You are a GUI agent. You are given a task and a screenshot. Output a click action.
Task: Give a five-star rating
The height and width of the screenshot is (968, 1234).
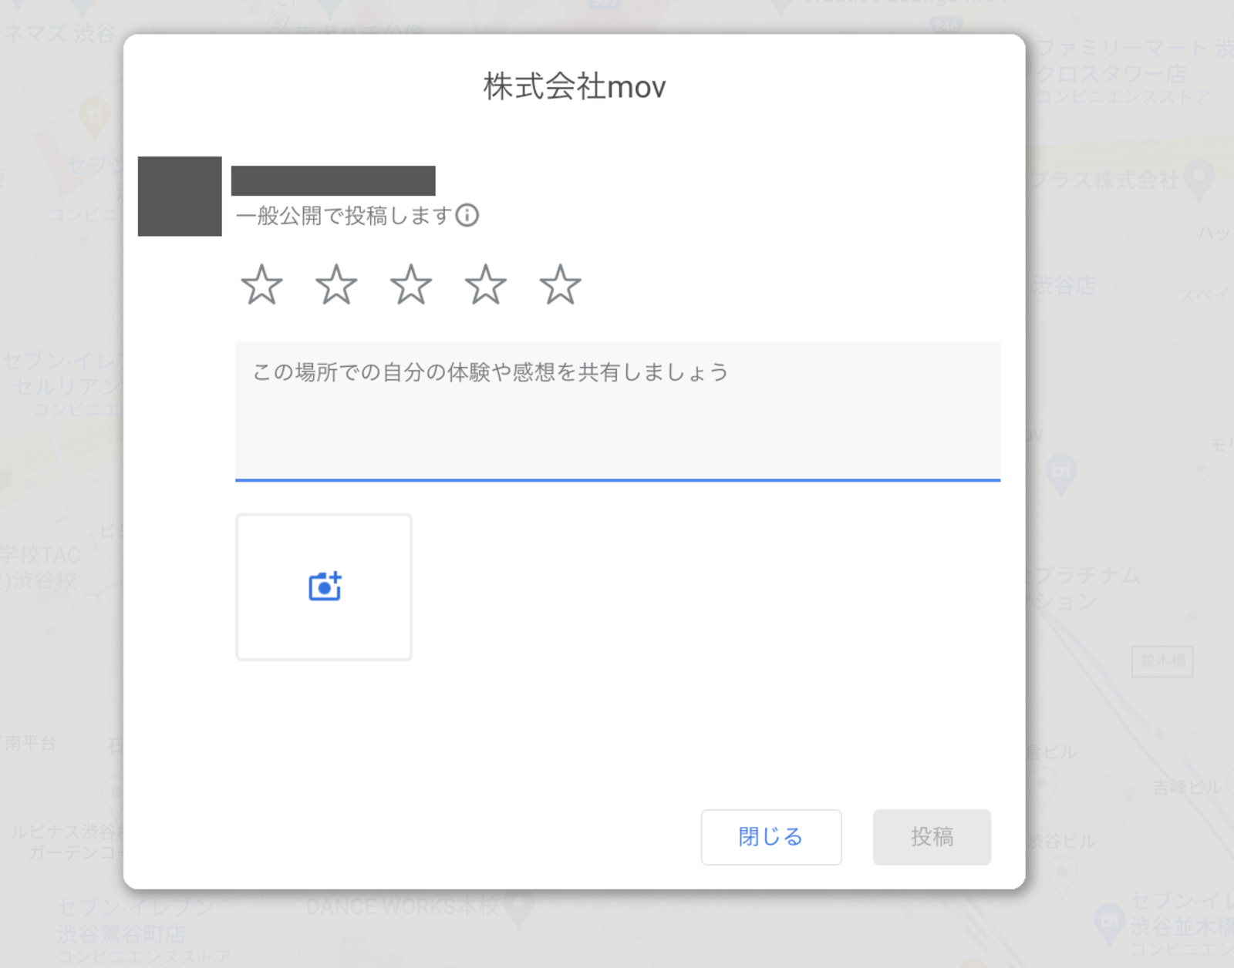tap(560, 284)
